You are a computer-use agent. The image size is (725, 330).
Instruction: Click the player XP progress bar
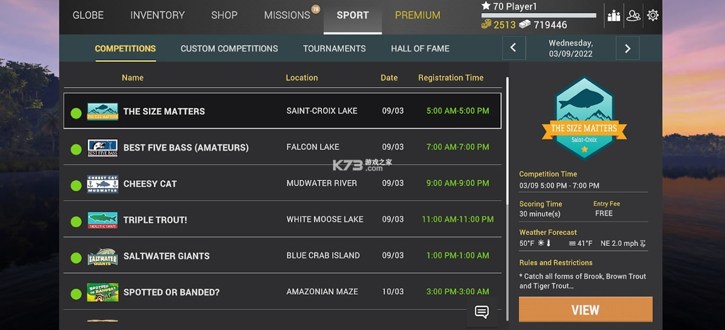pos(538,16)
